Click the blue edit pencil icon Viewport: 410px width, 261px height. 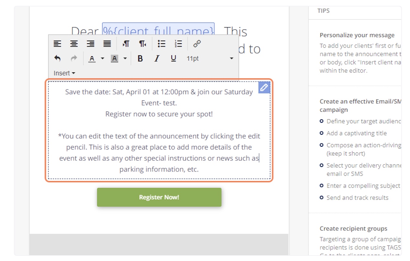(x=264, y=87)
